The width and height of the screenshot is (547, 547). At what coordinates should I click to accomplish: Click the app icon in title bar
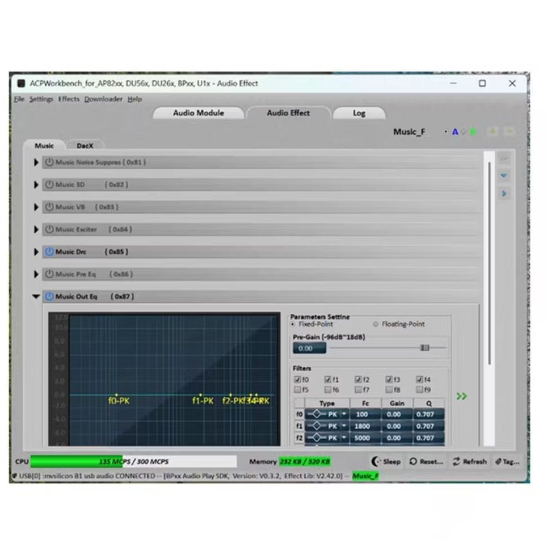tap(22, 83)
